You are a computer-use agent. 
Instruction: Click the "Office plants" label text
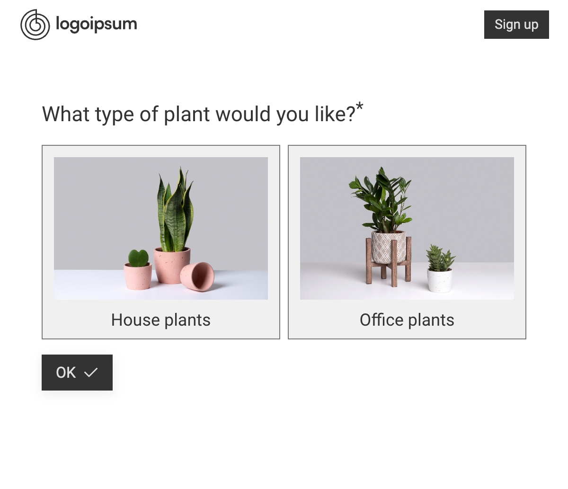(x=407, y=320)
